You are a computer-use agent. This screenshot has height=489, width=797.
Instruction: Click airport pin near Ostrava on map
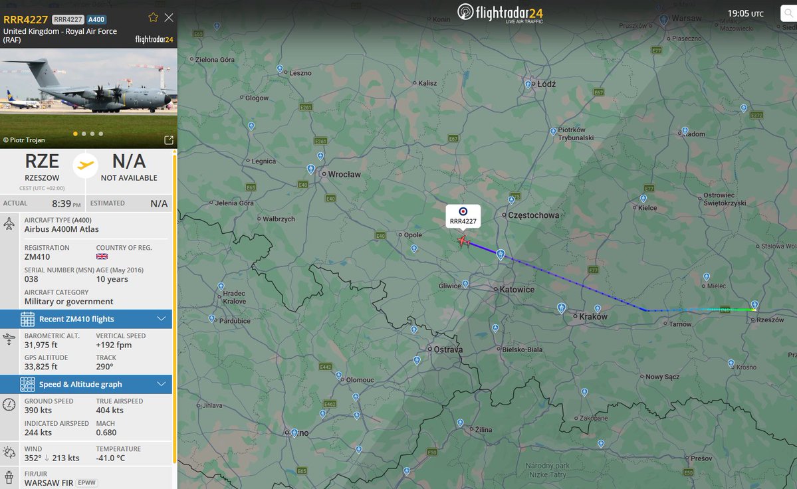[417, 361]
